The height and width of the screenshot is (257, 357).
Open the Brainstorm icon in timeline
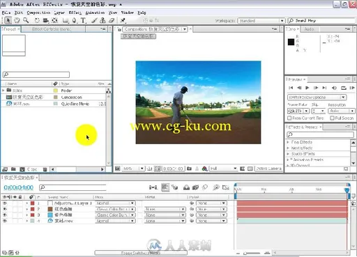[216, 187]
